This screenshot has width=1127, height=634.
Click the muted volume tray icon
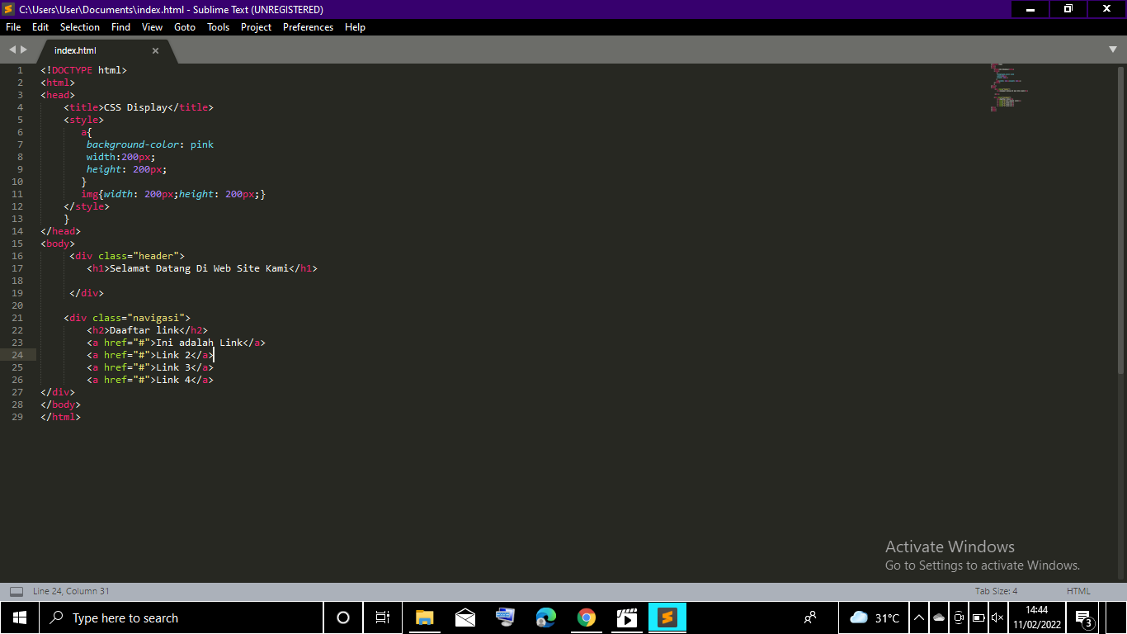(x=997, y=617)
